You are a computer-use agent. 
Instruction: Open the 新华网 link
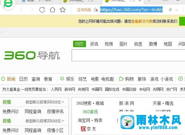70,89
